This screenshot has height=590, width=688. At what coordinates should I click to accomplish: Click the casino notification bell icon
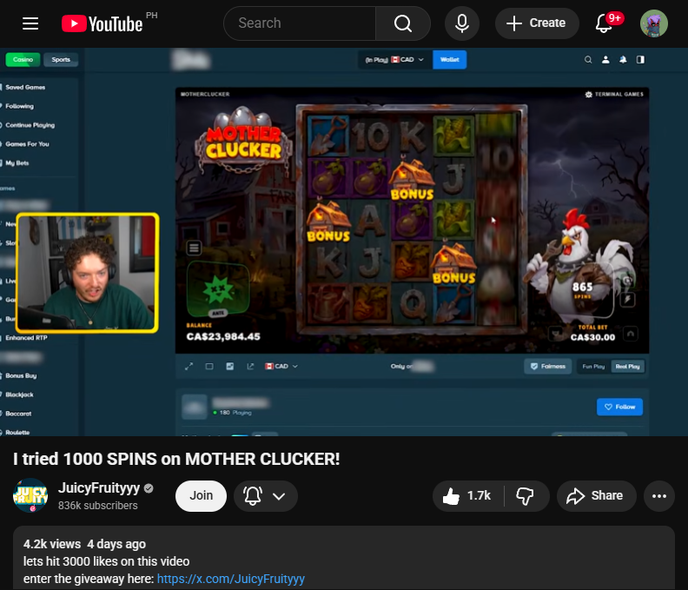tap(623, 60)
